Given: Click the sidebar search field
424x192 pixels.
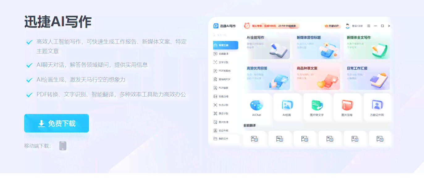Looking at the screenshot, I should pos(225,35).
